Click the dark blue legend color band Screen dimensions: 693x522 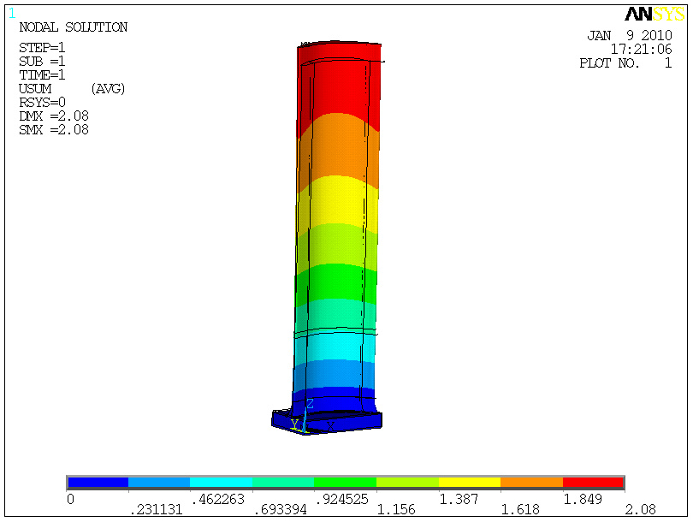click(x=98, y=483)
